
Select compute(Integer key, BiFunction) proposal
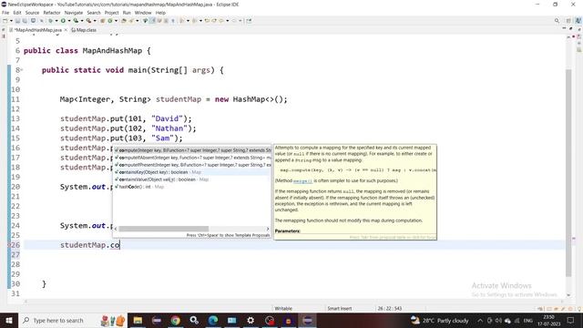point(192,150)
